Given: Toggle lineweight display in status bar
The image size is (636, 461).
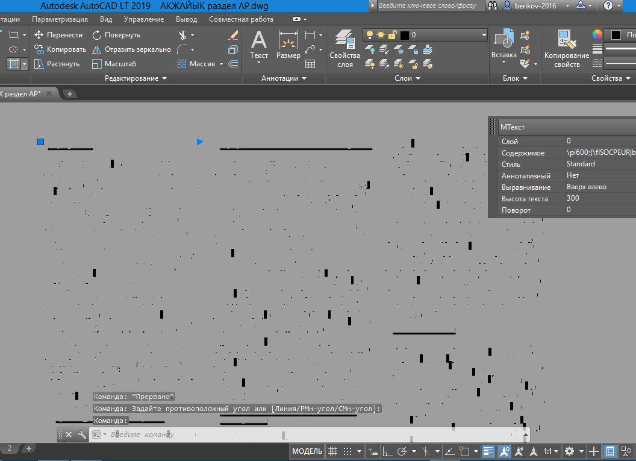Looking at the screenshot, I should click(488, 451).
